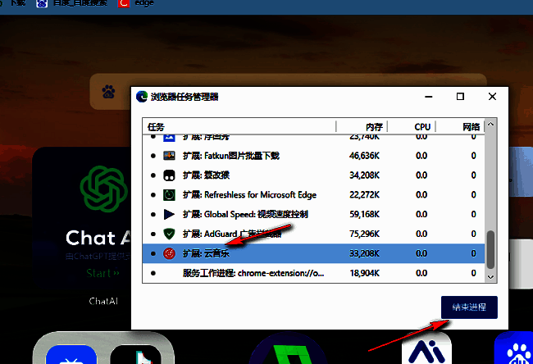
Task: Click the Global Speed extension play icon
Action: tap(170, 215)
